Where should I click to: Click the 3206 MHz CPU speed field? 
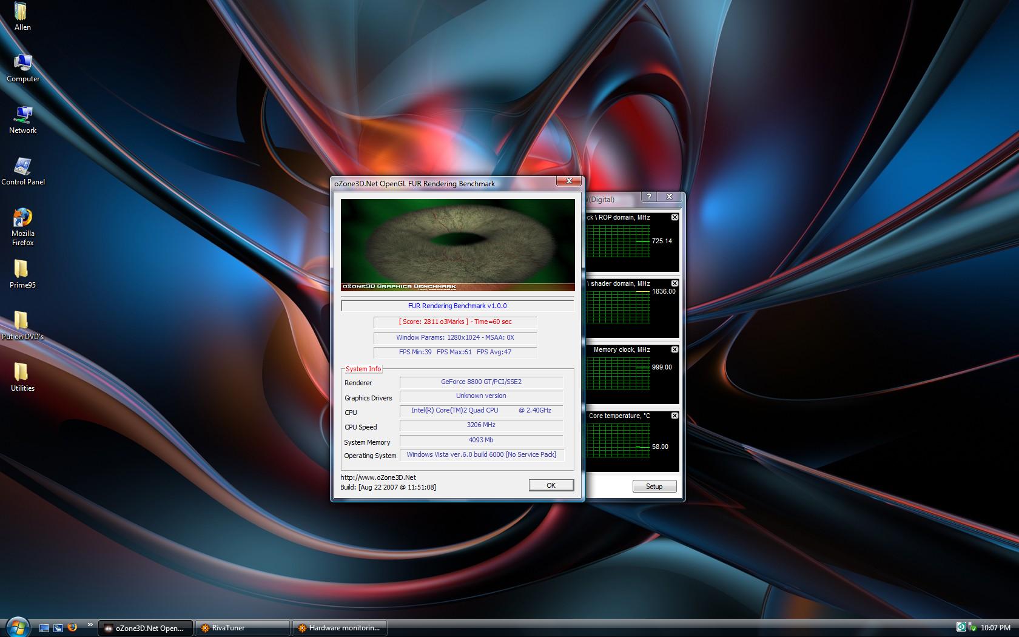[x=481, y=425]
